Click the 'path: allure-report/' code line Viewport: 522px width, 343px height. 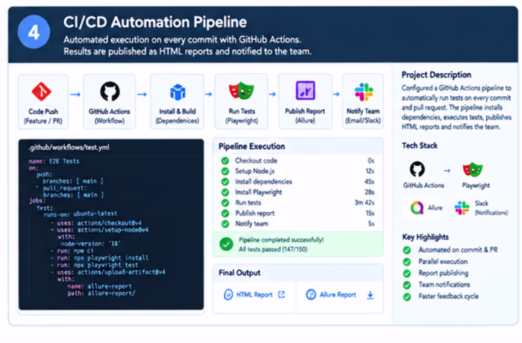pos(101,293)
